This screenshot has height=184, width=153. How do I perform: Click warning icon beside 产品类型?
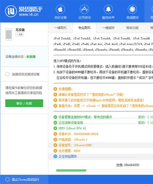pyautogui.click(x=55, y=140)
